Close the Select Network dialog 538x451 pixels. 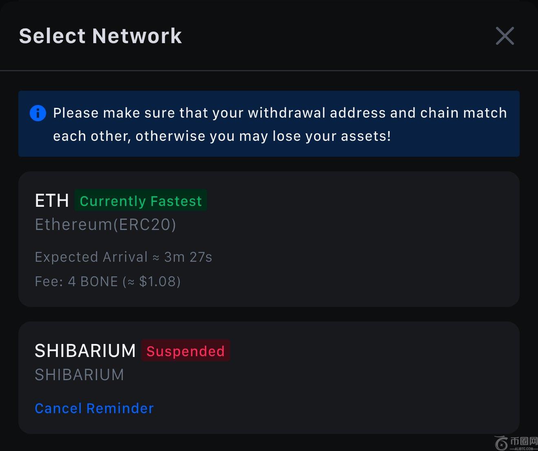505,36
